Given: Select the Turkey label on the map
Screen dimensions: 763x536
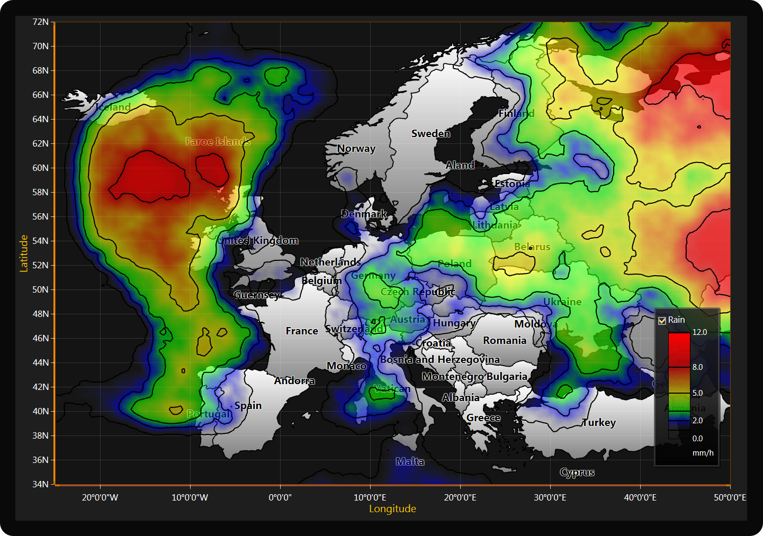Looking at the screenshot, I should [x=598, y=422].
